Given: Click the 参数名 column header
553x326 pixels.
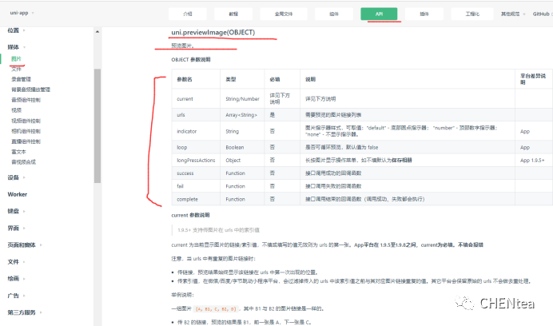Looking at the screenshot, I should click(x=196, y=79).
